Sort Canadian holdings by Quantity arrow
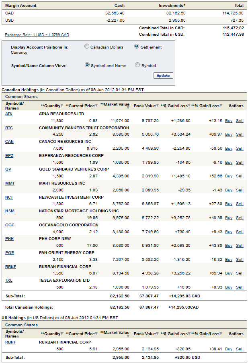This screenshot has height=364, width=250. [62, 106]
